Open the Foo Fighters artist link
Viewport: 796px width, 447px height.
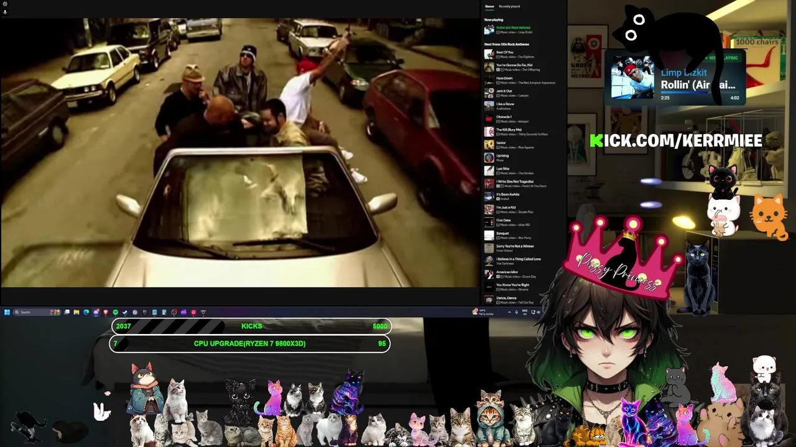[x=526, y=57]
